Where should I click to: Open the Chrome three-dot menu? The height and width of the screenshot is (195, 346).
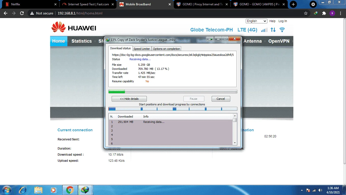(340, 13)
